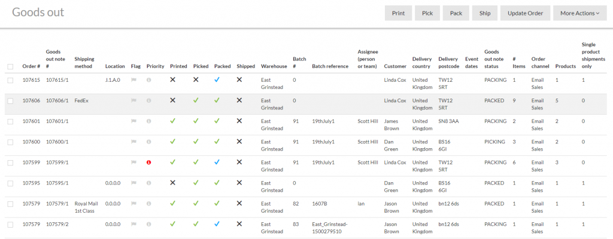Click the green Picked tick for order 107606
The image size is (613, 239).
(x=196, y=100)
